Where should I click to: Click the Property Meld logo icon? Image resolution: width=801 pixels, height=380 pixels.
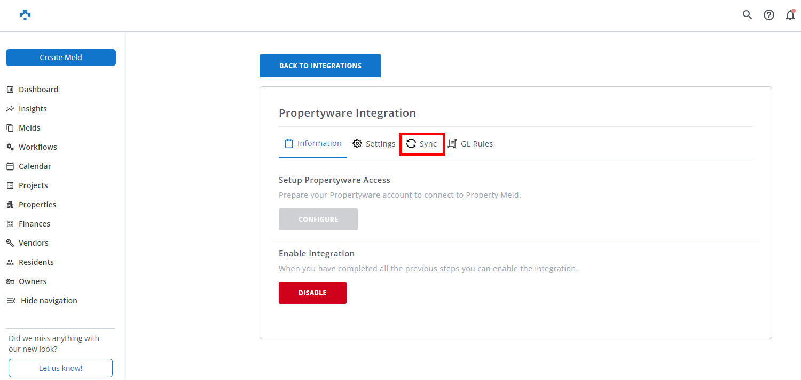click(25, 15)
